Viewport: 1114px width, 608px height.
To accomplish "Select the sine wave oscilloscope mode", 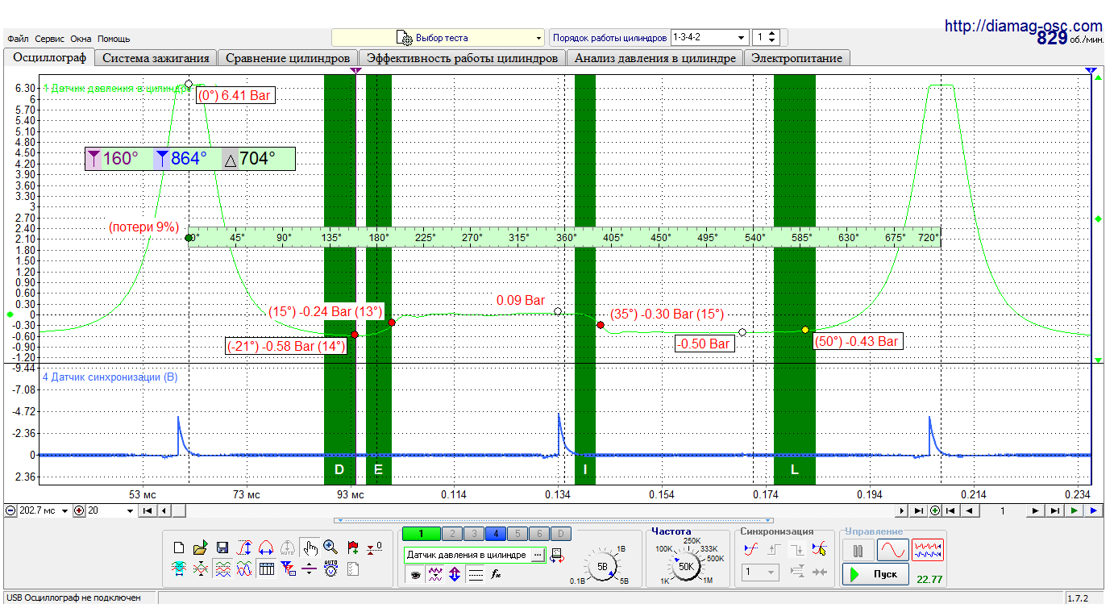I will point(893,550).
